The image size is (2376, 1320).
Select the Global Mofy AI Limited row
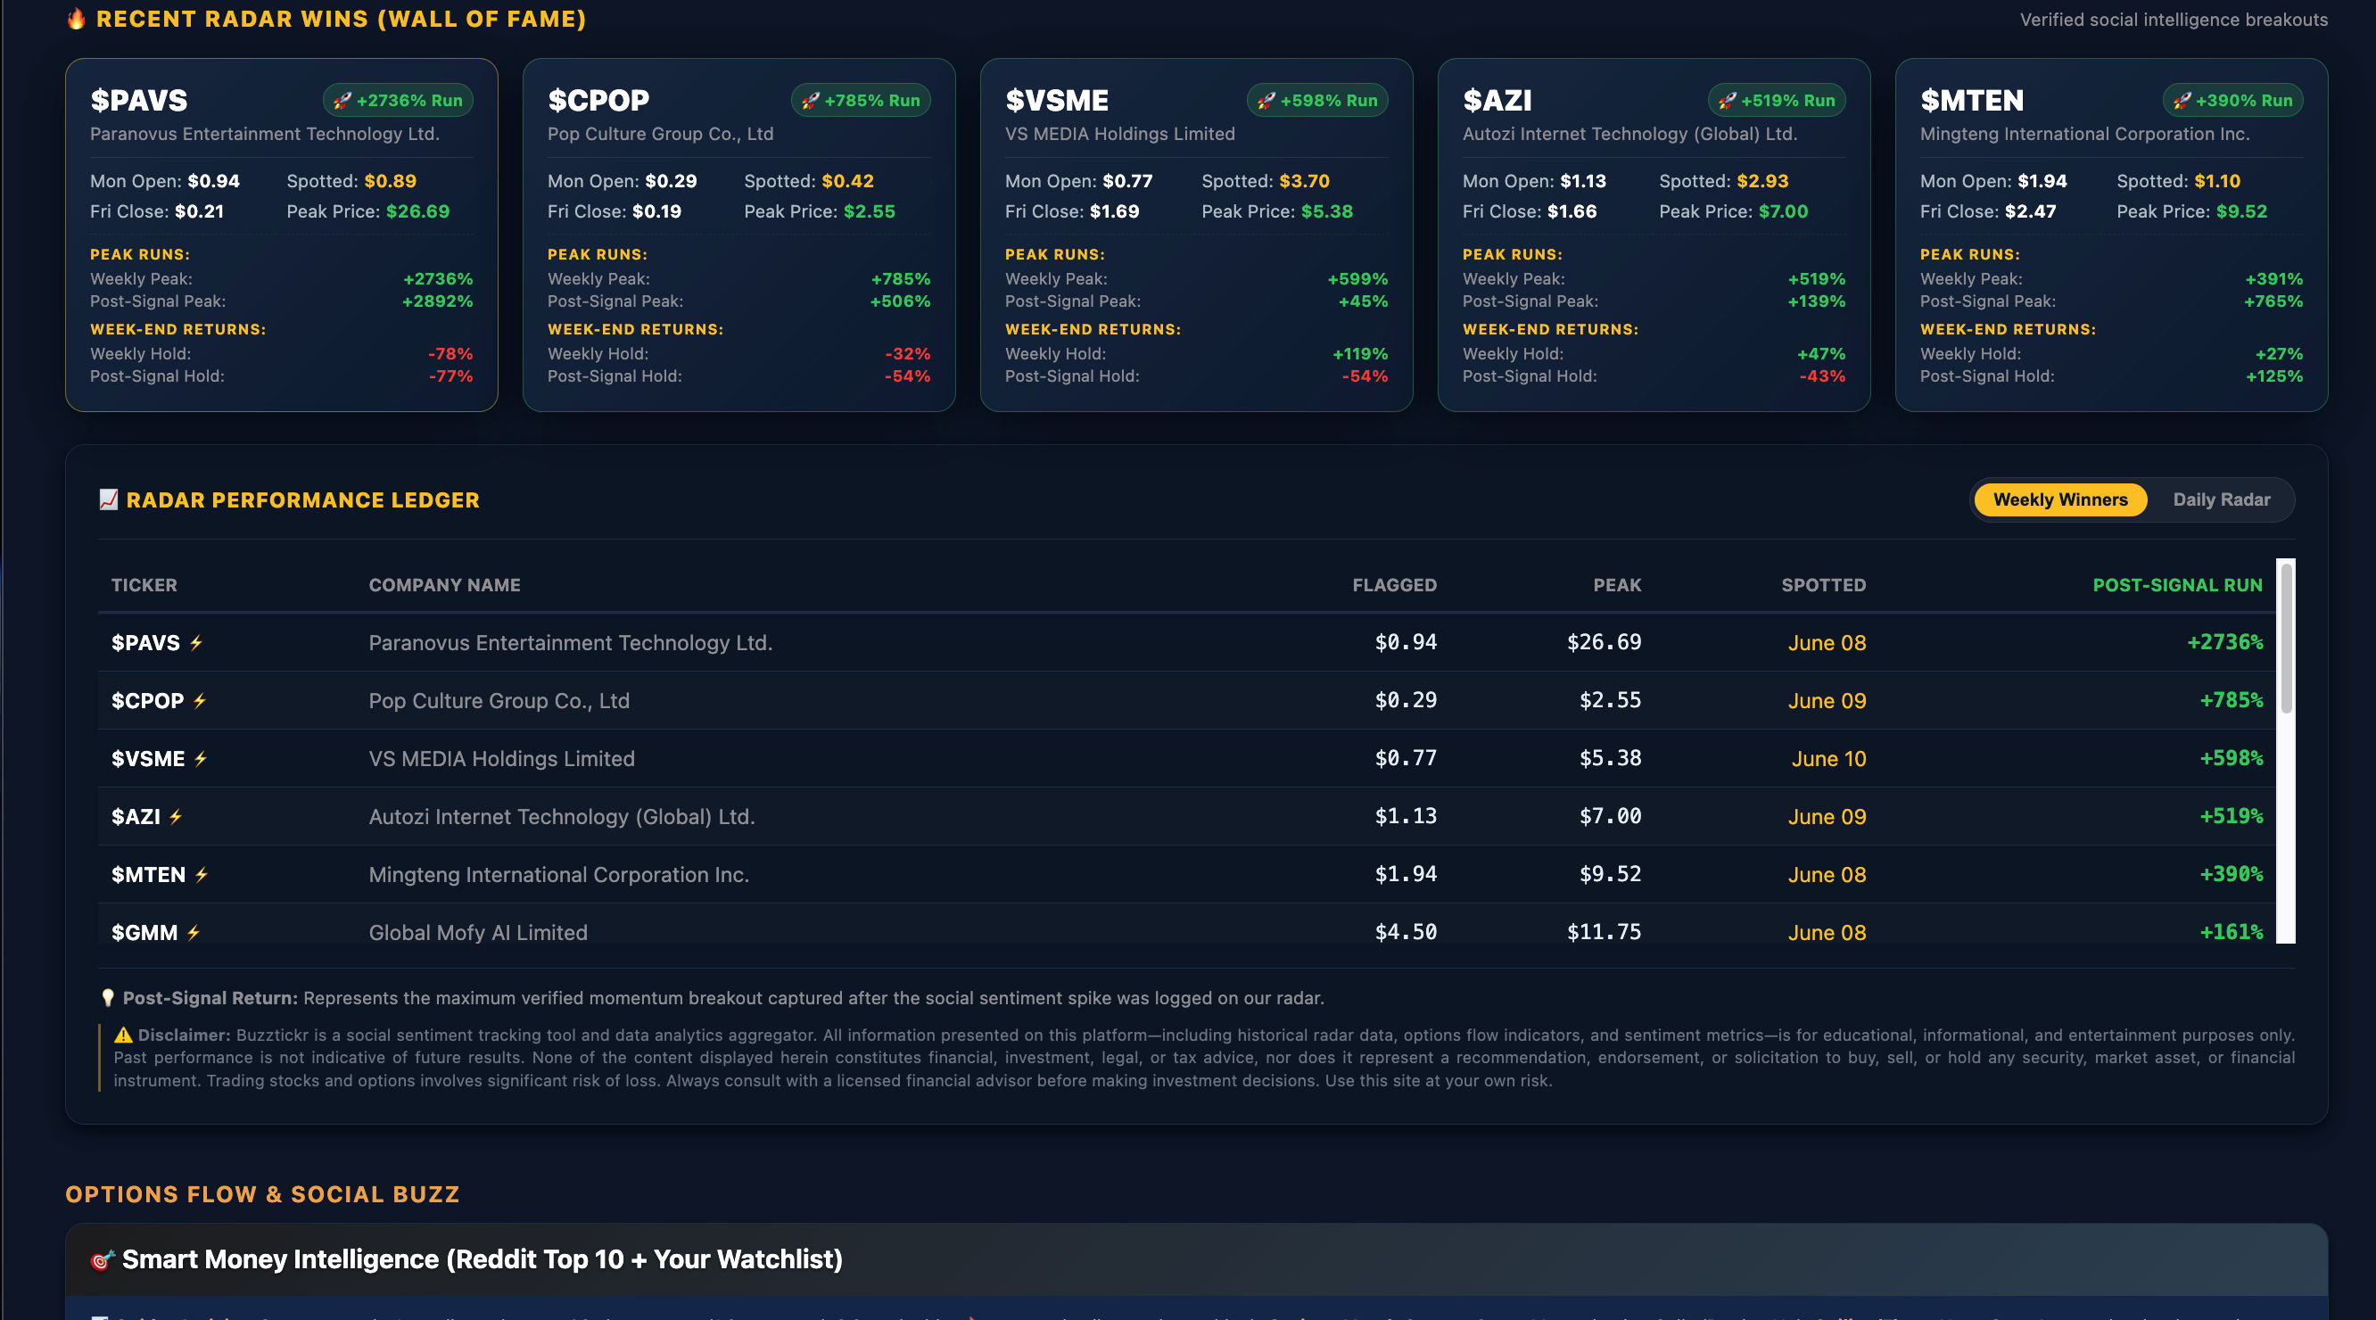(1187, 933)
